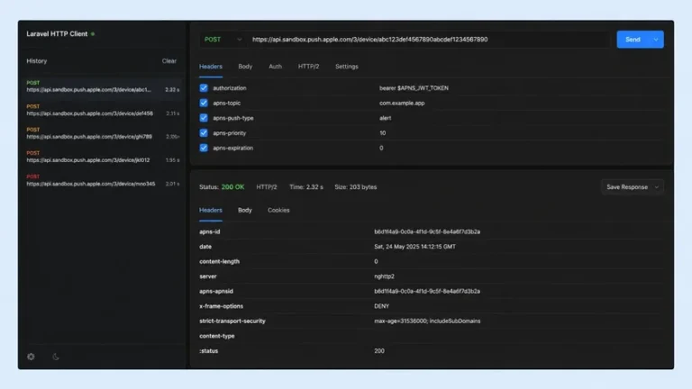Click the nghttp2 server value
Image resolution: width=692 pixels, height=389 pixels.
385,276
